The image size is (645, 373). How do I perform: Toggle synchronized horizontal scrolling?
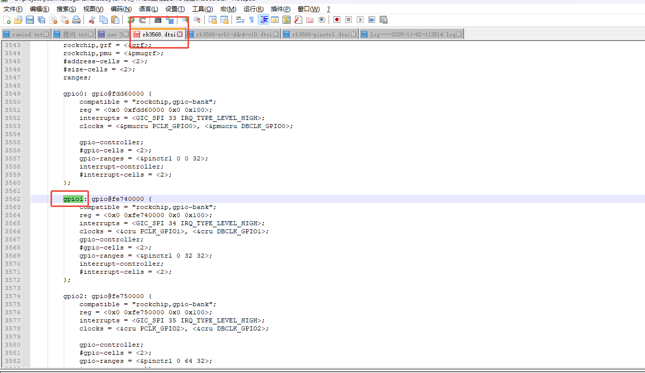click(x=224, y=20)
